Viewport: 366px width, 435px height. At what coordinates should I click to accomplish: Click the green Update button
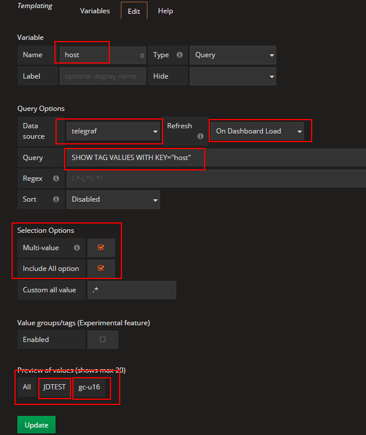click(36, 425)
